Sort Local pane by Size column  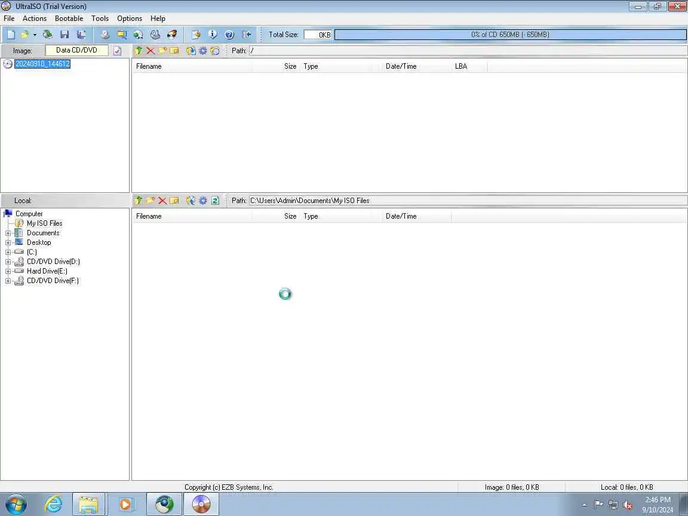[276, 216]
